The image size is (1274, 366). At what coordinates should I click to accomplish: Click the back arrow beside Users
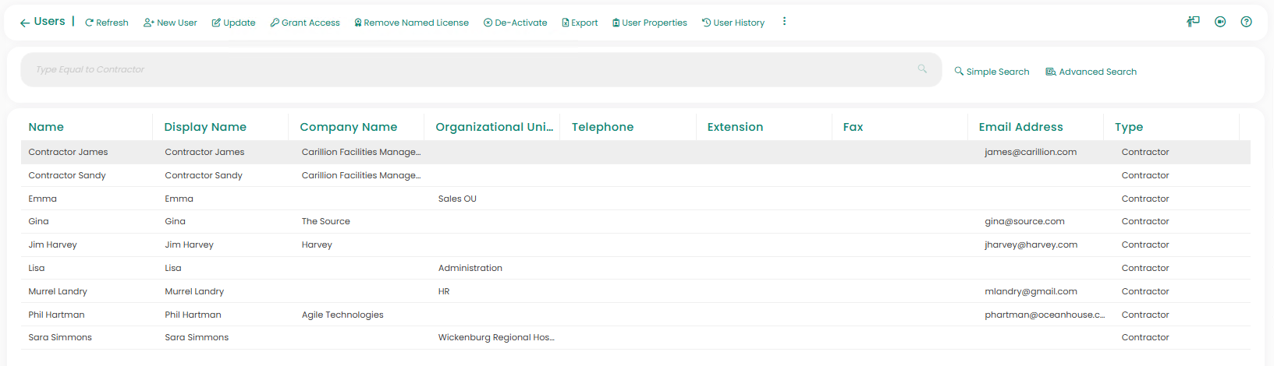click(x=25, y=23)
